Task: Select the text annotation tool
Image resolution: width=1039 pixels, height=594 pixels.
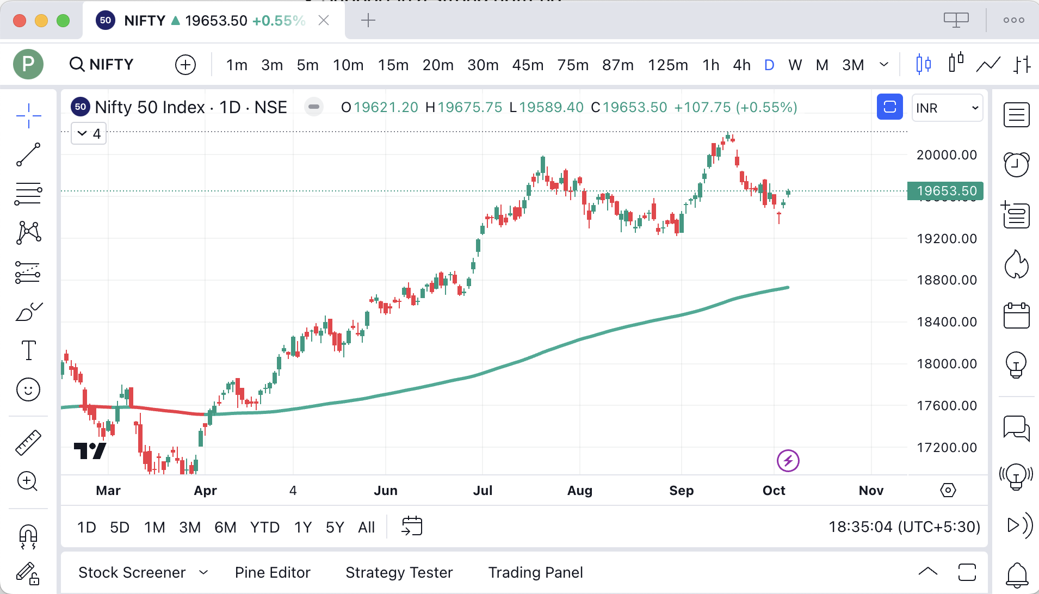Action: pyautogui.click(x=28, y=350)
